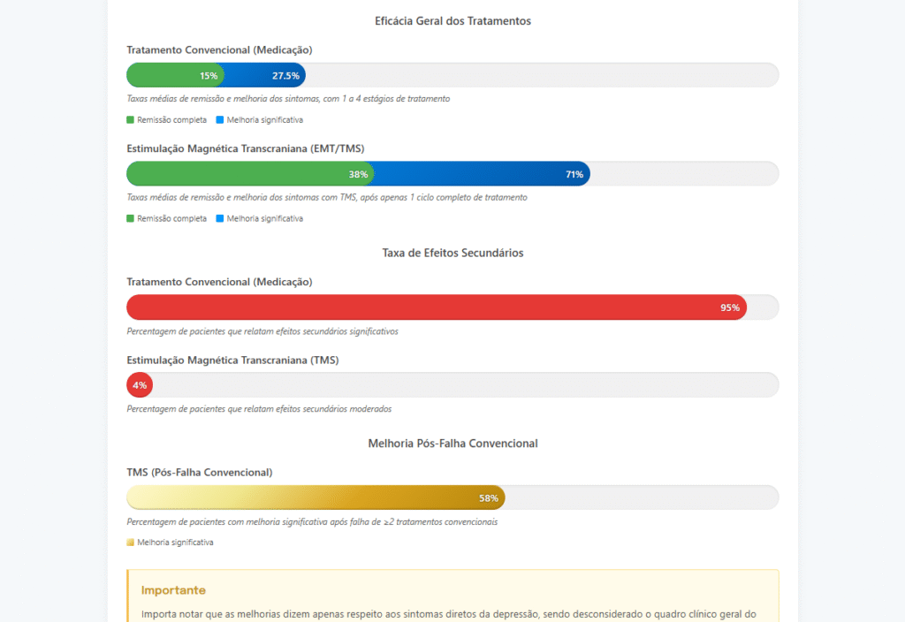Click the caption about efeitos secundários moderados
Image resolution: width=905 pixels, height=622 pixels.
259,409
